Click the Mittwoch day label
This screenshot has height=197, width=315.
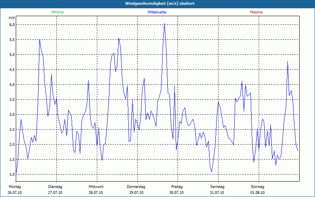coord(96,187)
